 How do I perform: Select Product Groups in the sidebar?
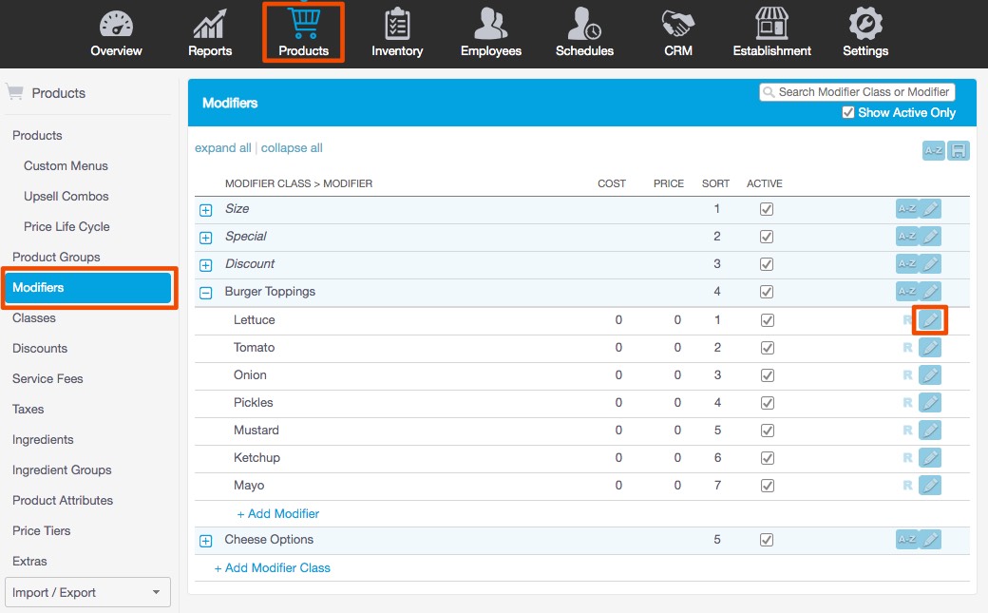[x=56, y=258]
